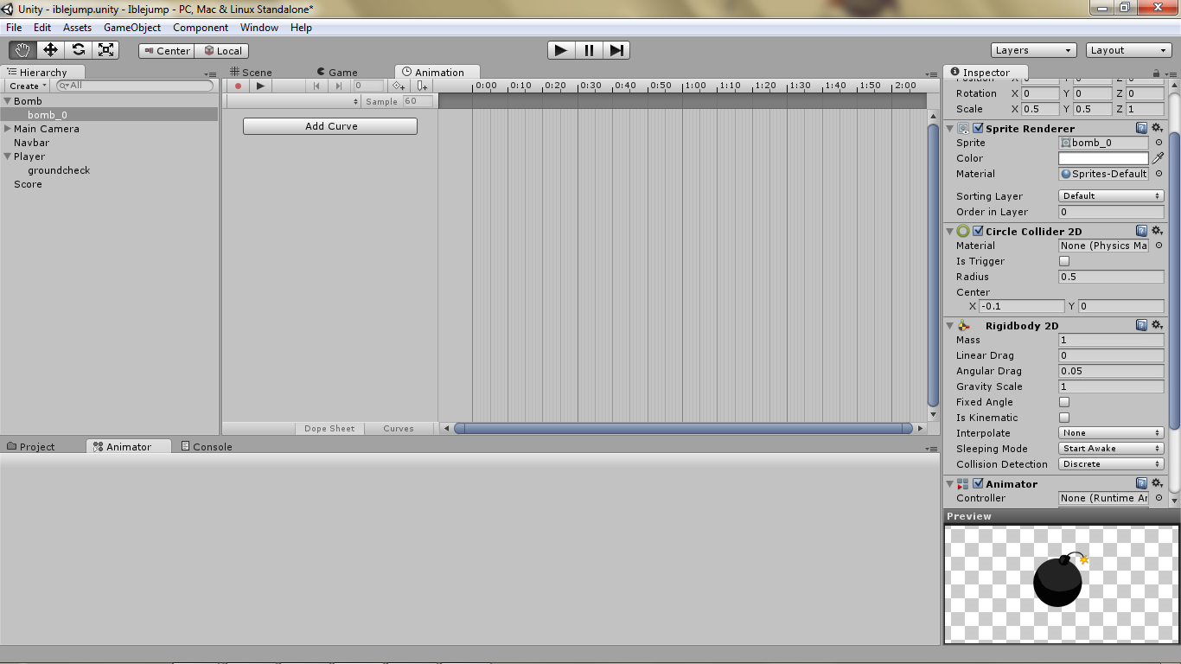The height and width of the screenshot is (664, 1181).
Task: Open the Sorting Layer dropdown
Action: pos(1111,196)
